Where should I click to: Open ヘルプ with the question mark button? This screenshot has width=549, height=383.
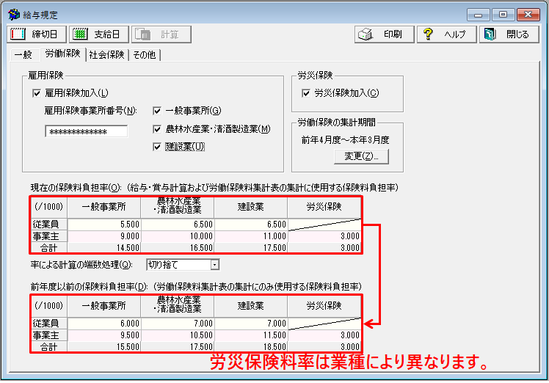pyautogui.click(x=446, y=34)
